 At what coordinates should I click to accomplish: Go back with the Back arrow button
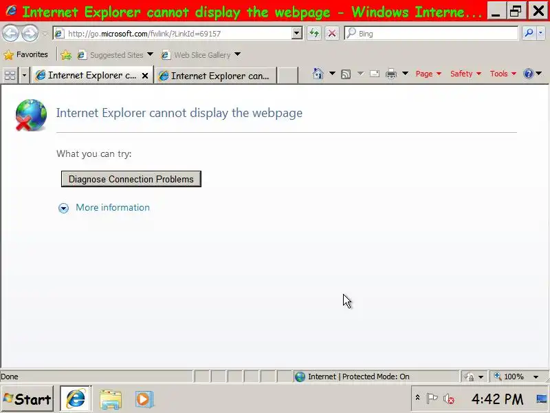tap(10, 34)
